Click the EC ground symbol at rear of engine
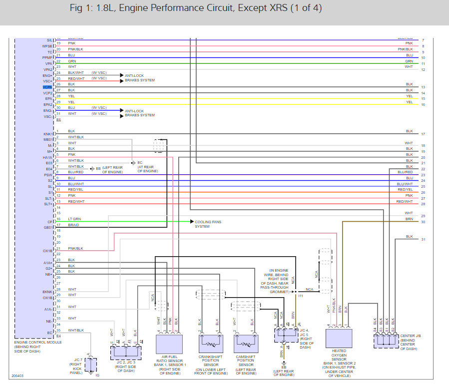This screenshot has width=449, height=390. [x=133, y=163]
